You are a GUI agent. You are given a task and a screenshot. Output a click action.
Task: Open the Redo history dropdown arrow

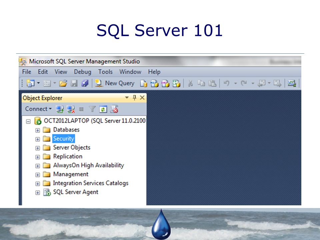tap(253, 83)
